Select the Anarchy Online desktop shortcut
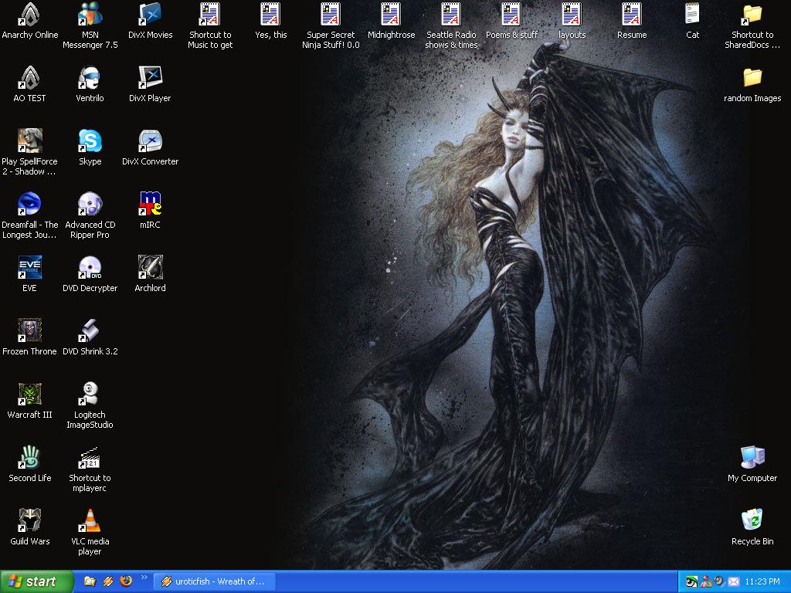 [29, 15]
